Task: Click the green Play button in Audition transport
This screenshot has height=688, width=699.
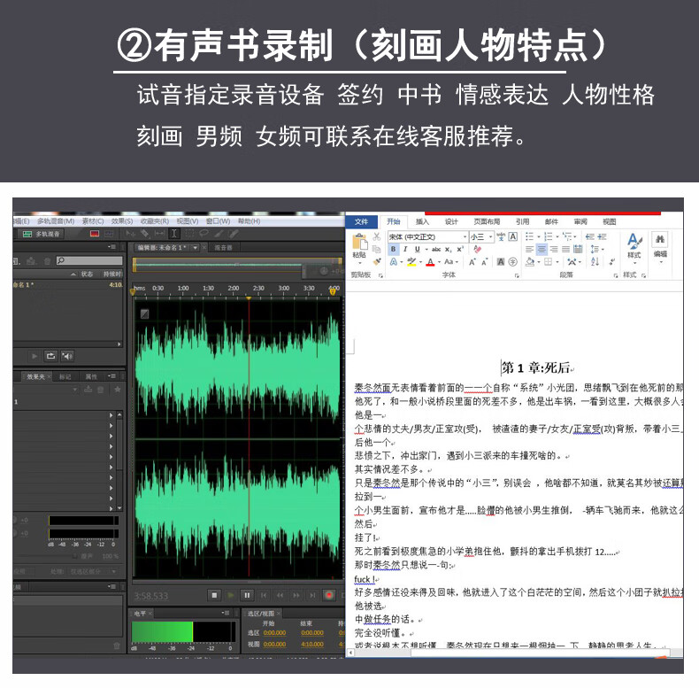Action: click(230, 595)
